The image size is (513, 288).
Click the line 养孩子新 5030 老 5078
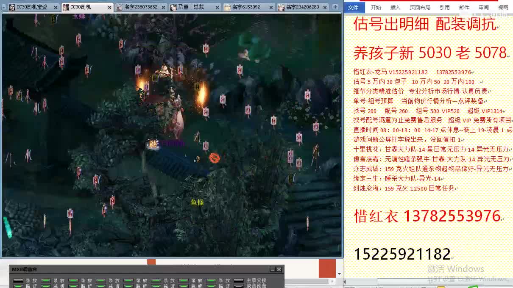click(430, 53)
